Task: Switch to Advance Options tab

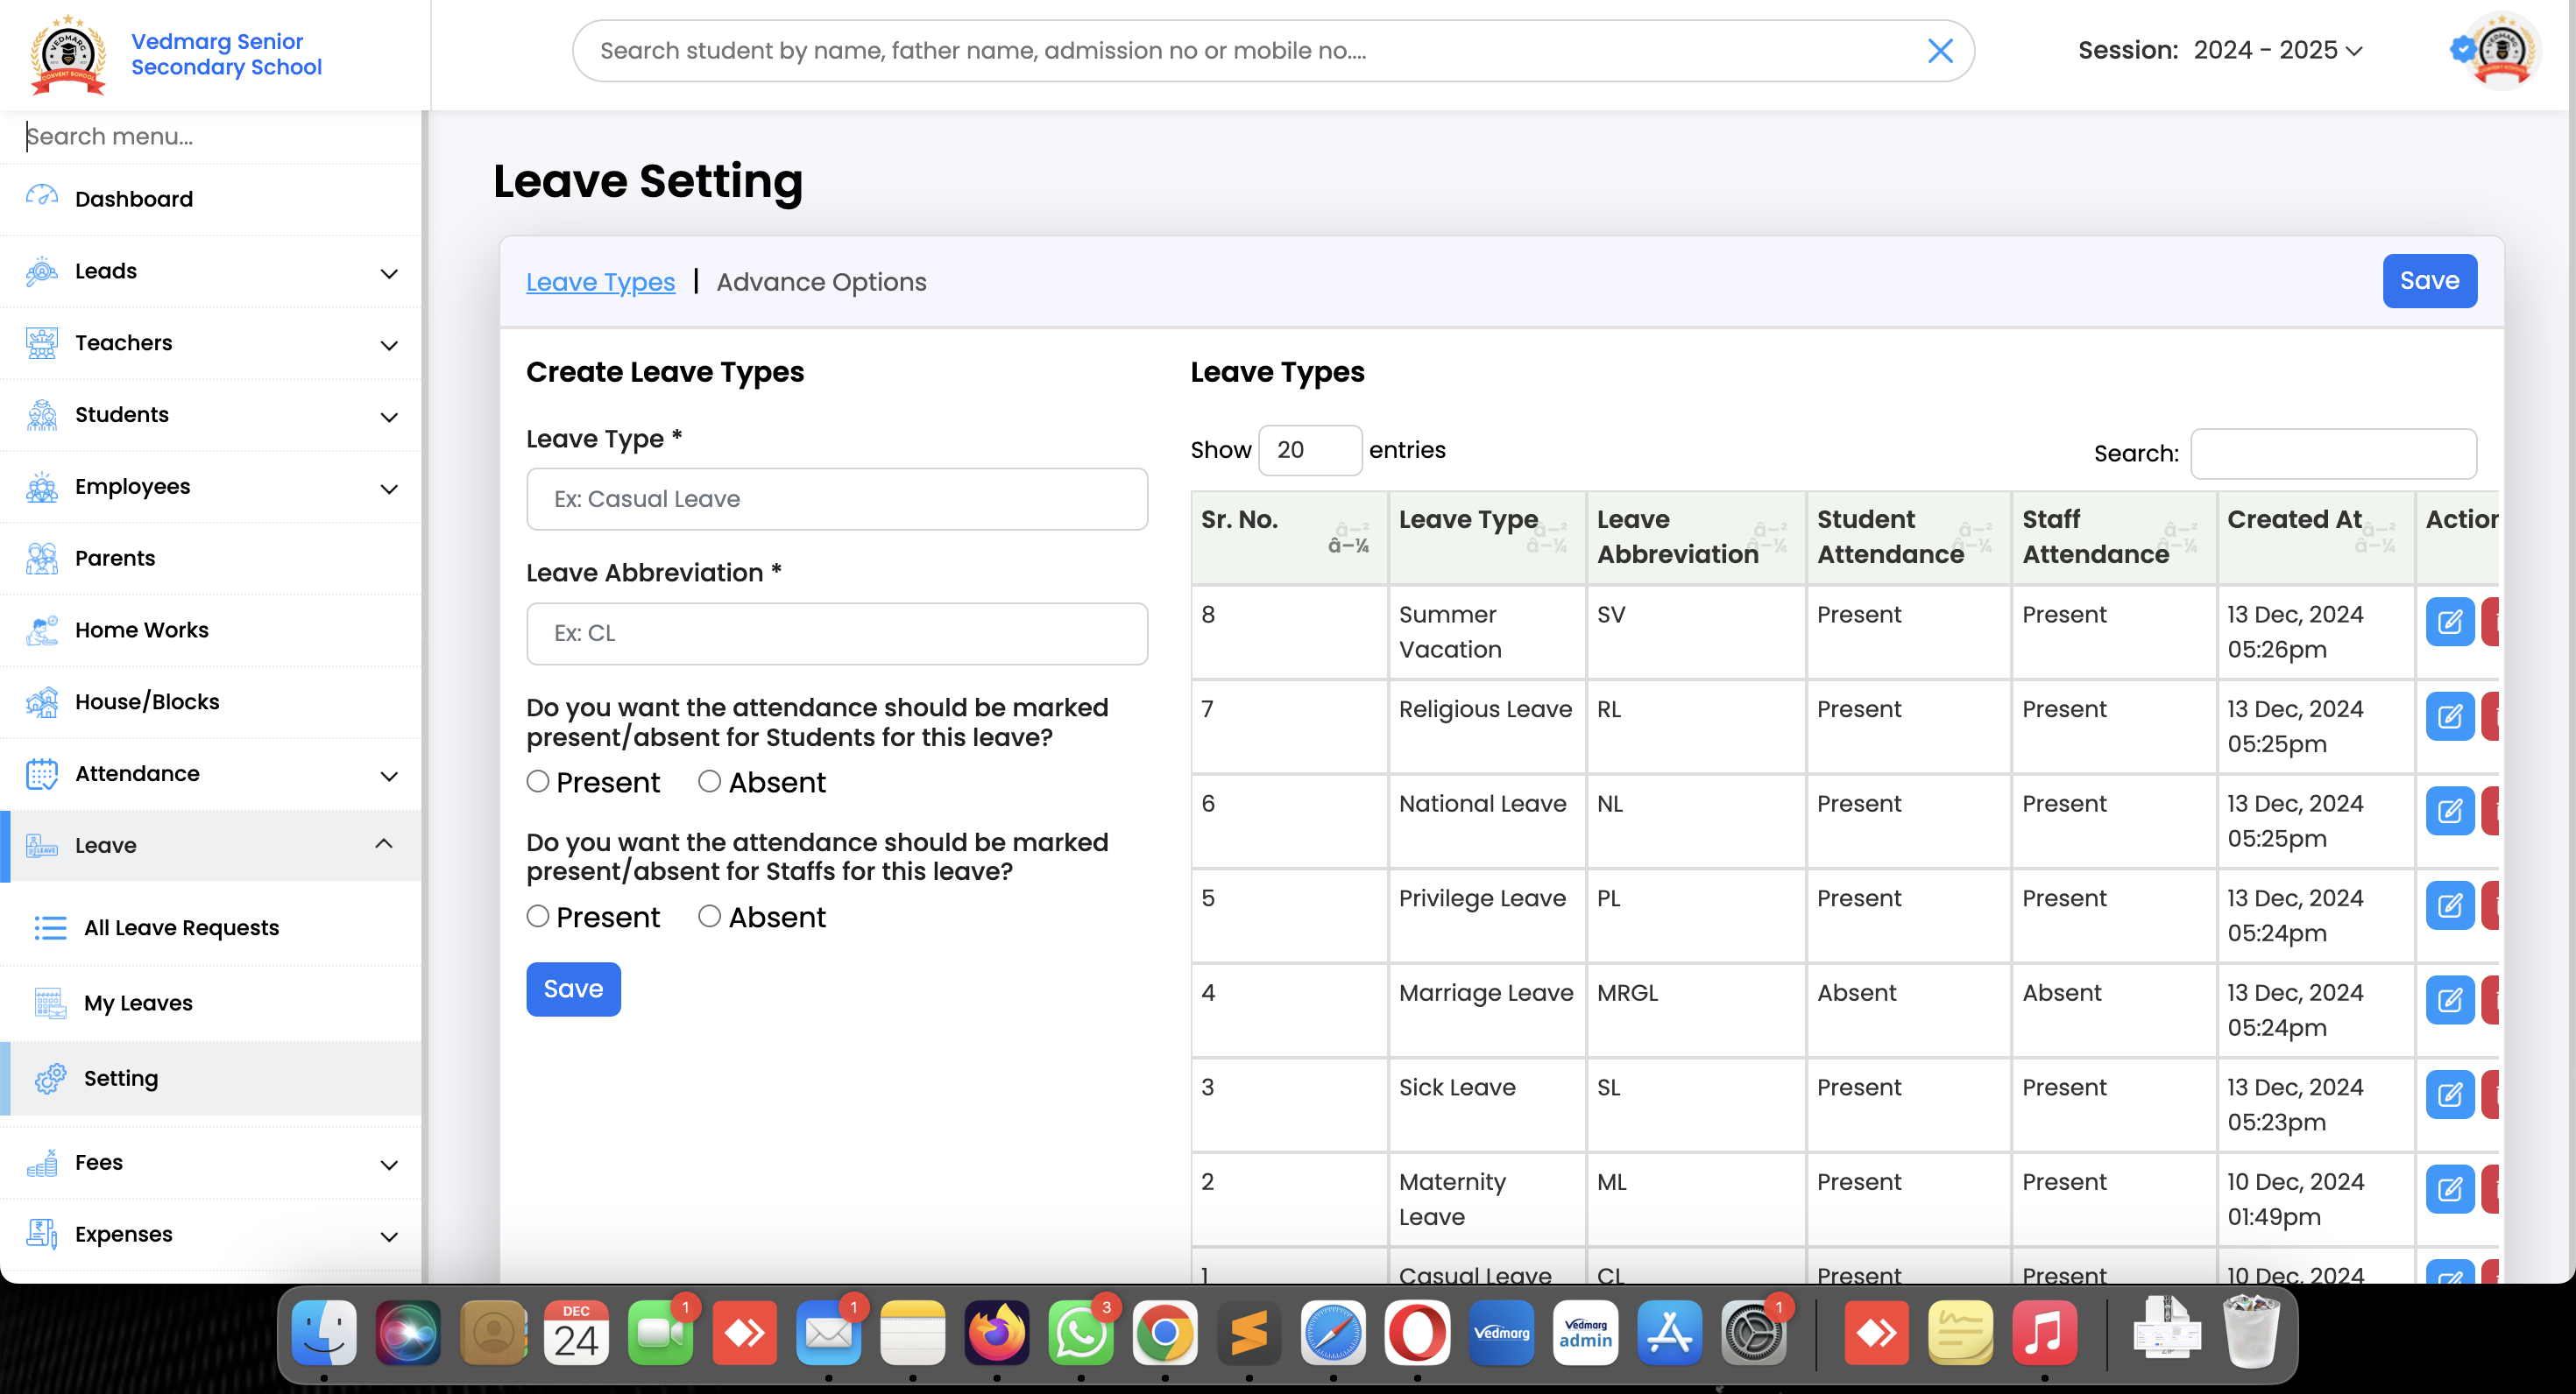Action: point(821,283)
